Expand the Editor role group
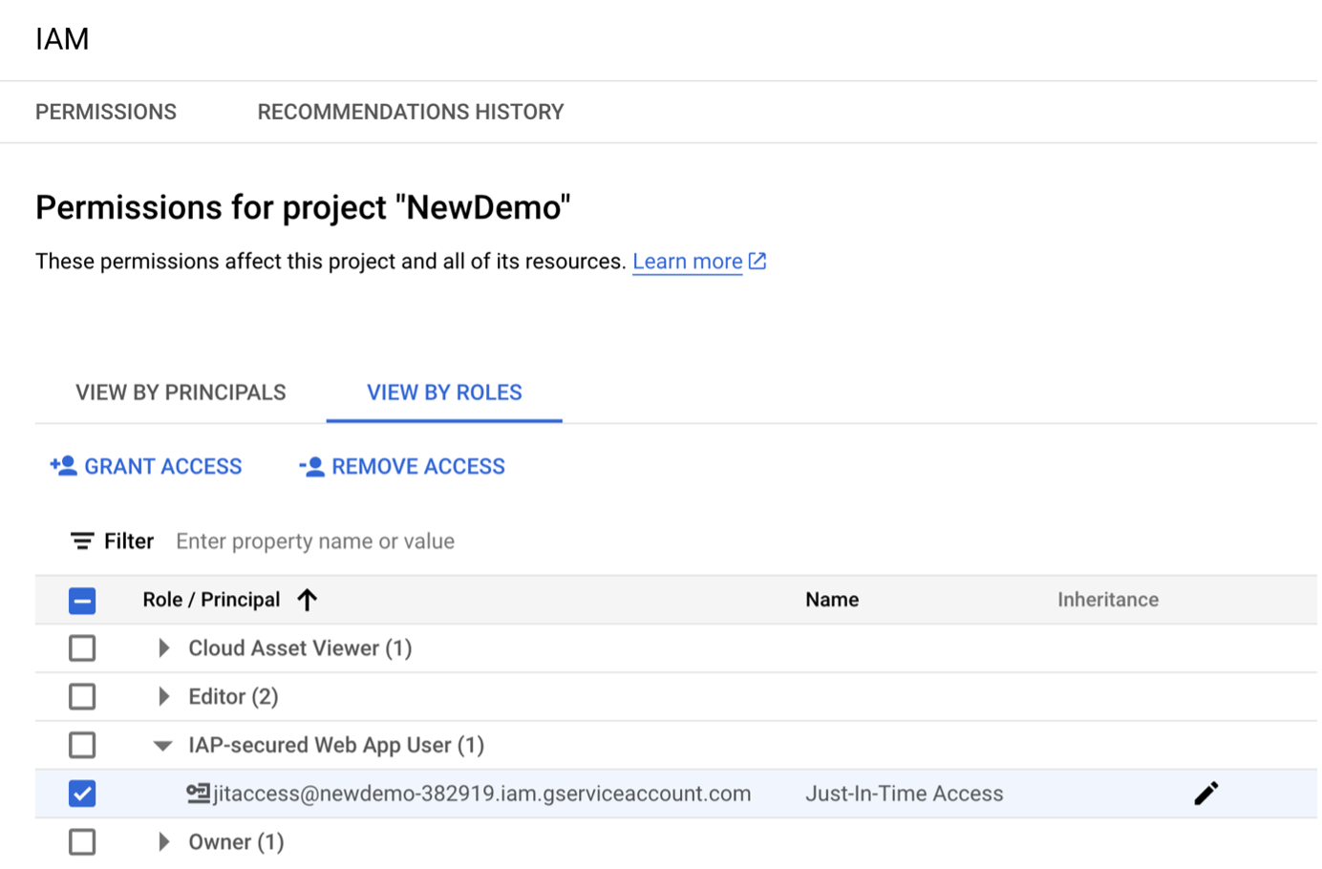Image resolution: width=1322 pixels, height=869 pixels. (163, 696)
